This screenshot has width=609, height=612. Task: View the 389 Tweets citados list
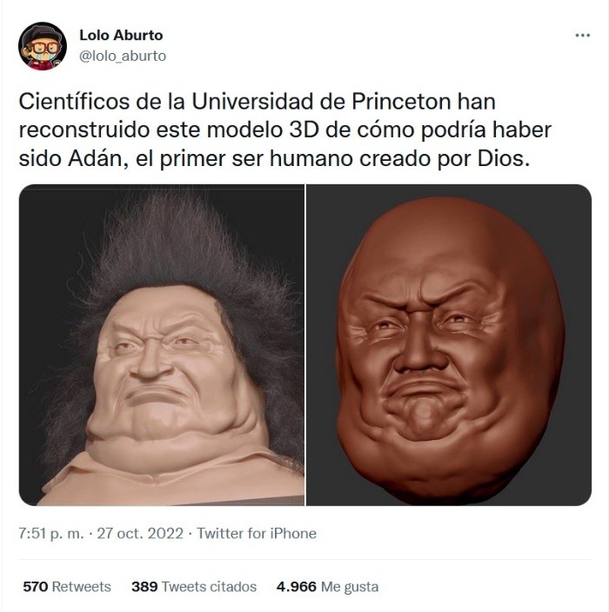click(194, 587)
